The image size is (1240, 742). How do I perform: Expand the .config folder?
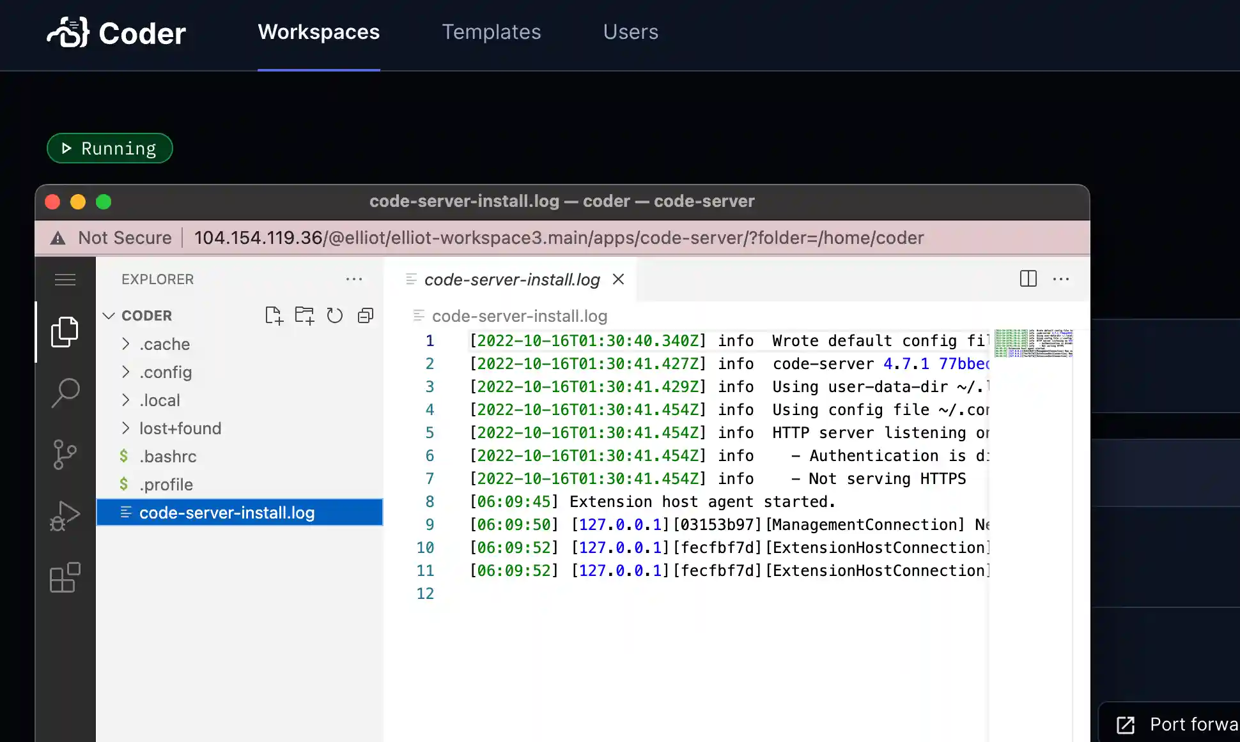[166, 372]
